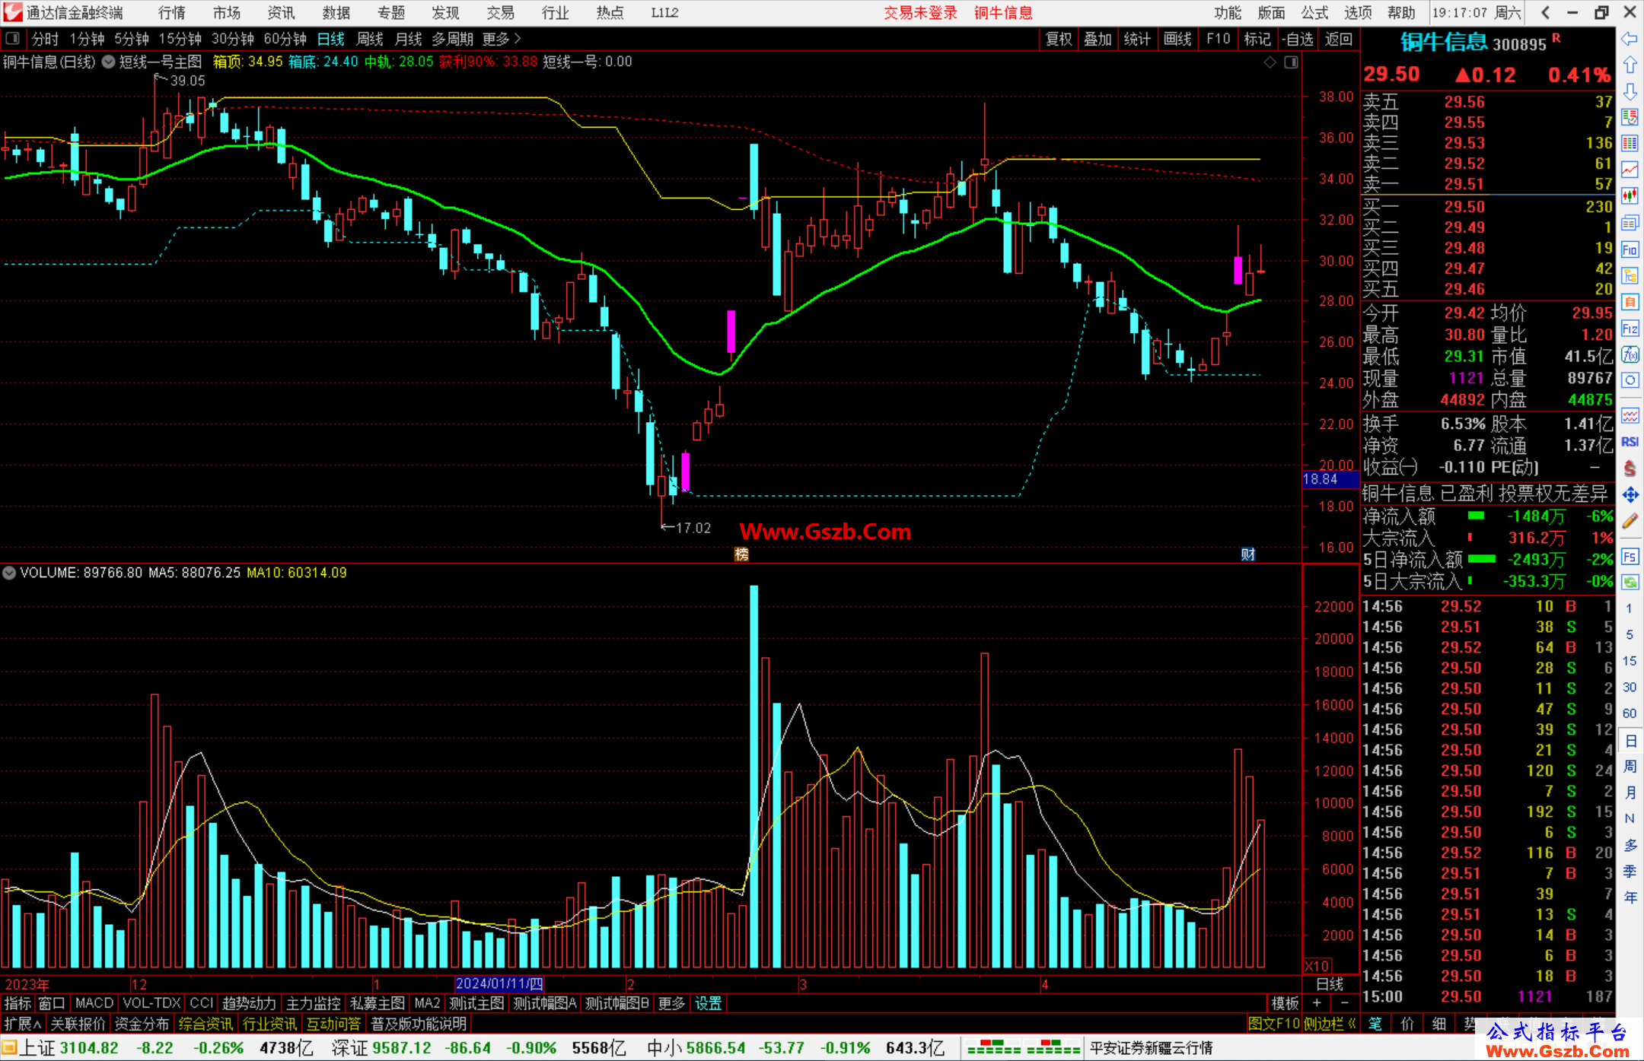The width and height of the screenshot is (1644, 1061).
Task: Click the 画线 drawing button
Action: point(1177,39)
